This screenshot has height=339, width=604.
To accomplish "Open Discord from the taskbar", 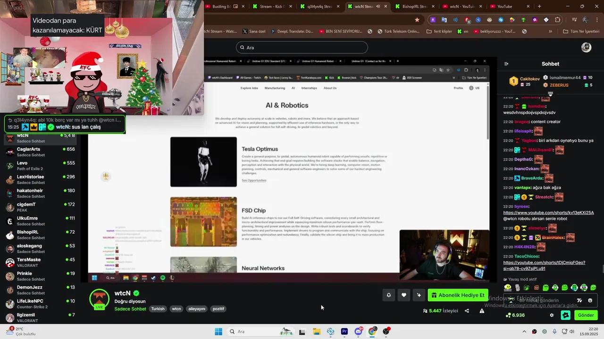I will point(358,331).
